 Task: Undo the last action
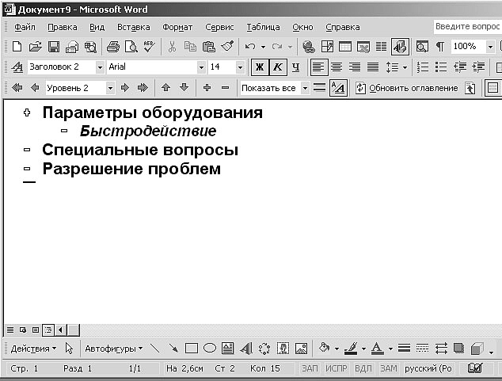[x=250, y=47]
